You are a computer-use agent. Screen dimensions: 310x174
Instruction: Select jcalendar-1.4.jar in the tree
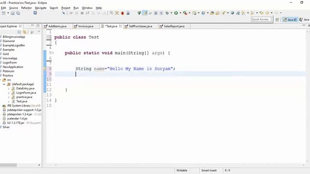[17, 119]
